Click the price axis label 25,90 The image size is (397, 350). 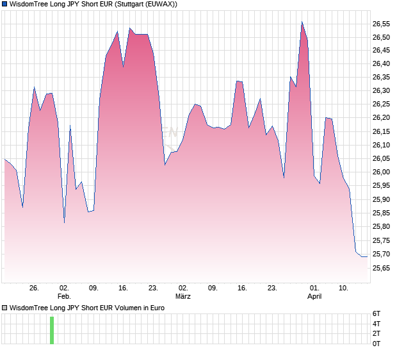381,199
